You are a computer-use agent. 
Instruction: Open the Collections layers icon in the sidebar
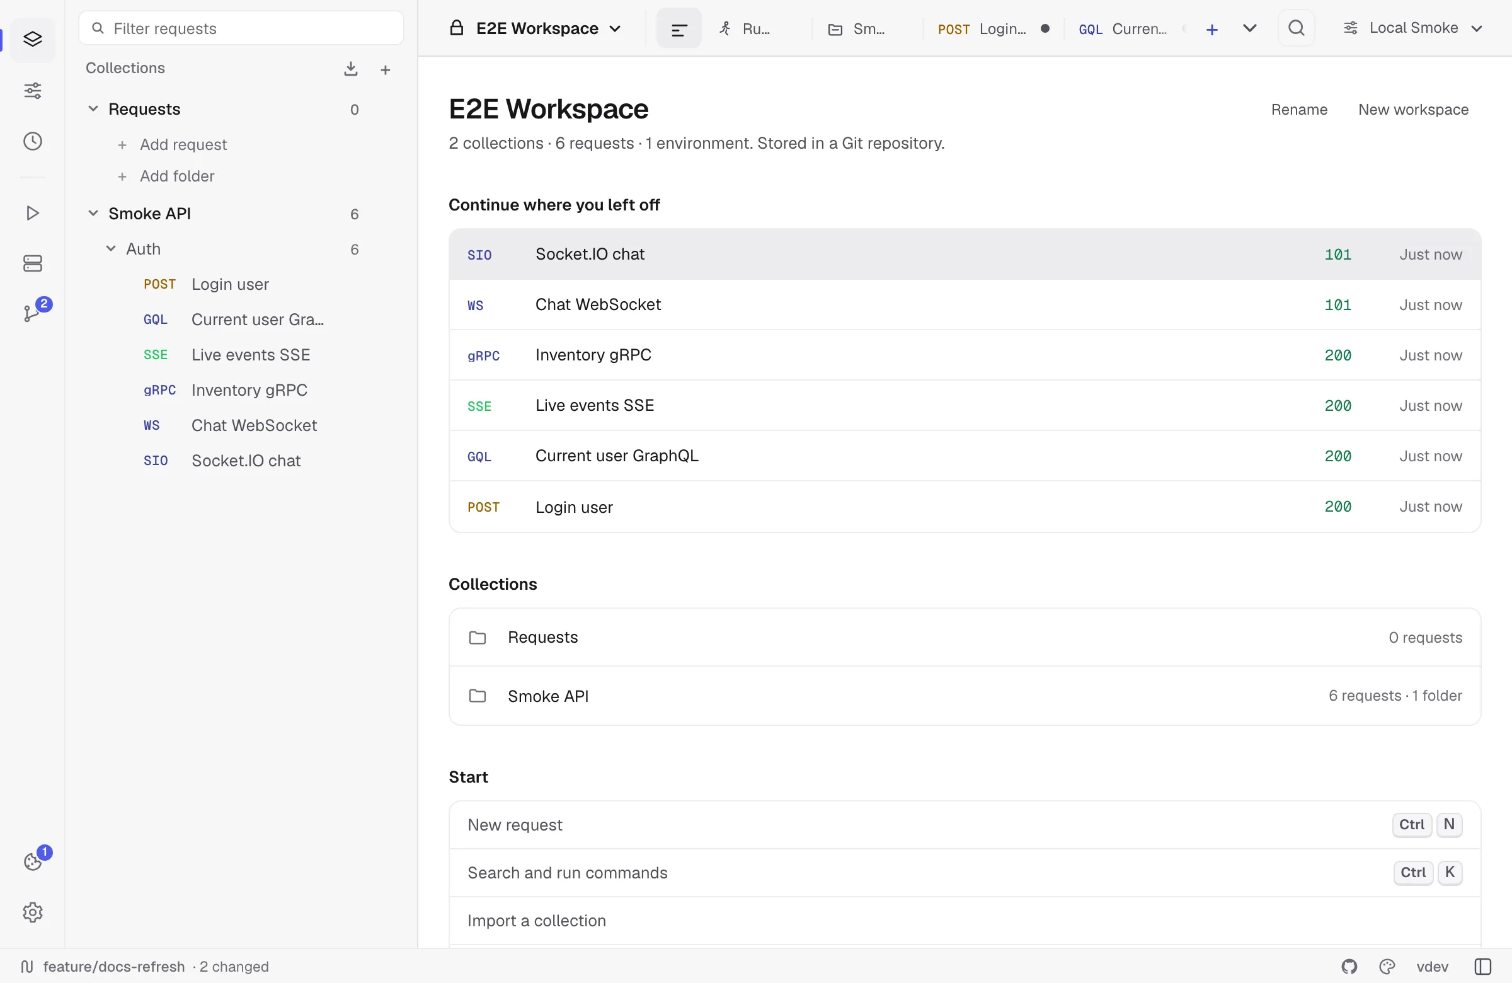[x=32, y=40]
